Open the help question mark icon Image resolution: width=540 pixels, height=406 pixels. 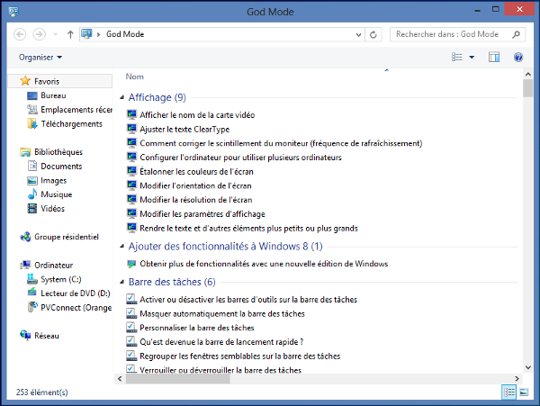[518, 58]
